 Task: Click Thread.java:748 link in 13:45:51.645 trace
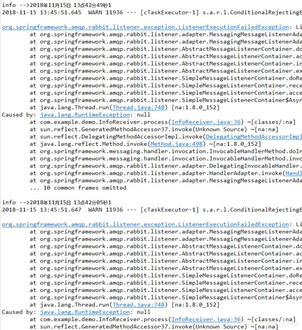pos(138,107)
